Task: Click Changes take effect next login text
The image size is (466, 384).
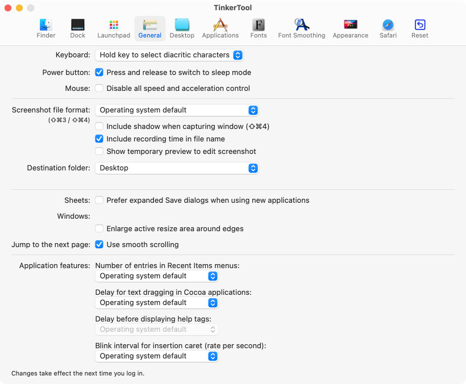Action: click(78, 373)
